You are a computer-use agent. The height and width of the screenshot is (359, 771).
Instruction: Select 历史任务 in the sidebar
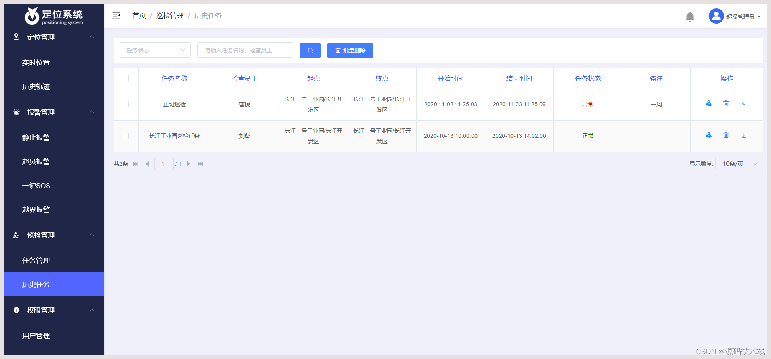(x=54, y=284)
